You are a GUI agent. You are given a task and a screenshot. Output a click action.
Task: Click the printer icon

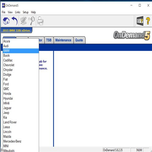40,21
